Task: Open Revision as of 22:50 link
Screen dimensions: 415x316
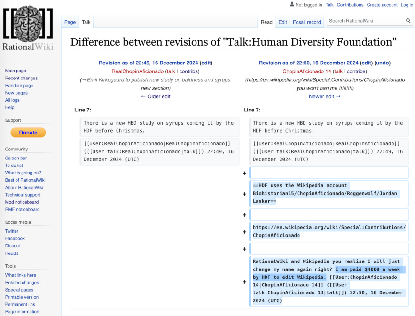Action: click(x=309, y=63)
